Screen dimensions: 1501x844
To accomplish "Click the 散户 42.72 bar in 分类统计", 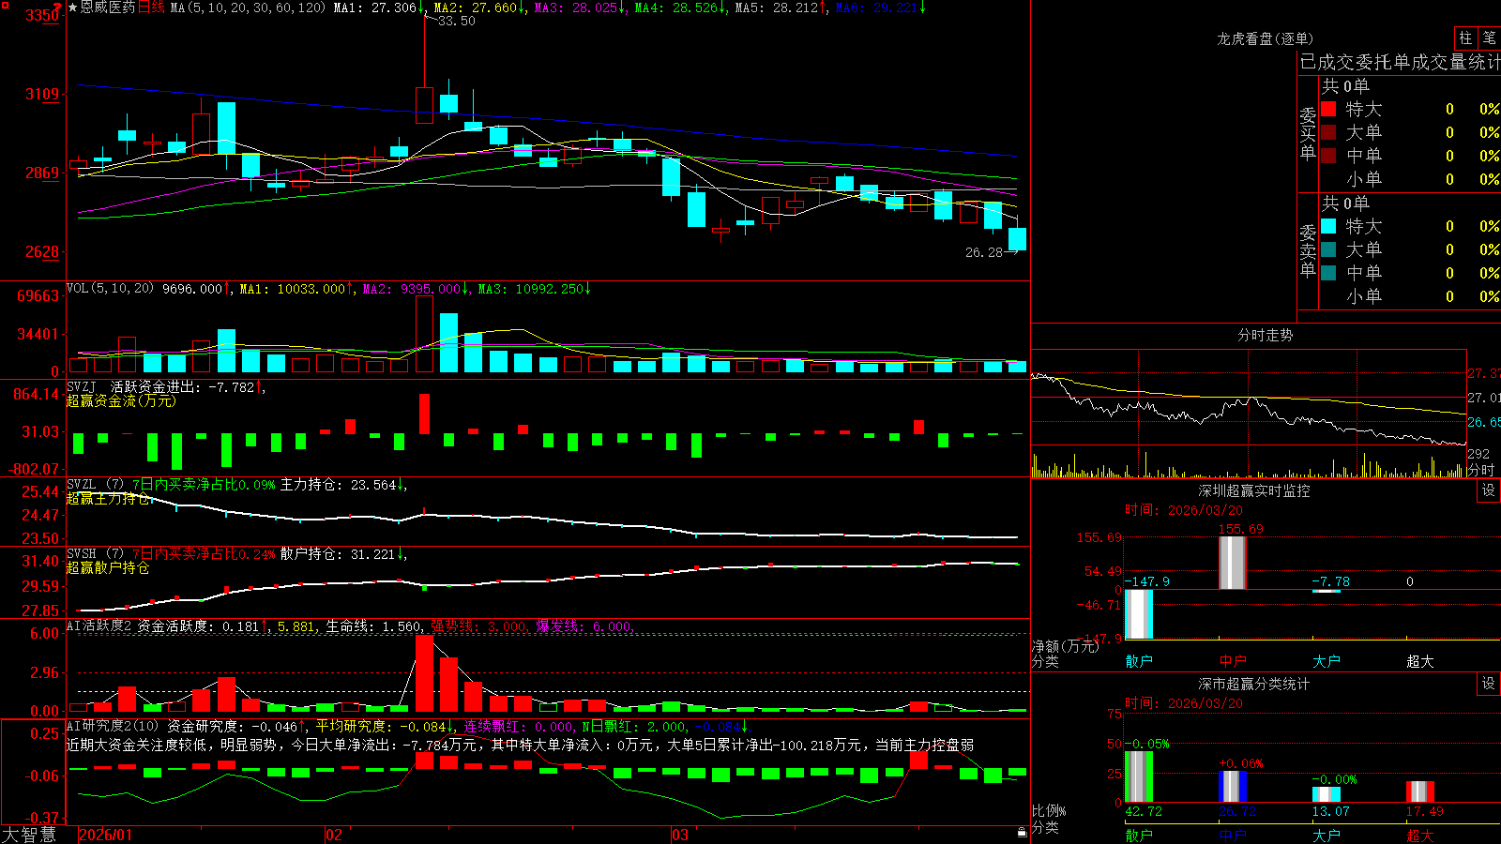I will click(x=1139, y=776).
